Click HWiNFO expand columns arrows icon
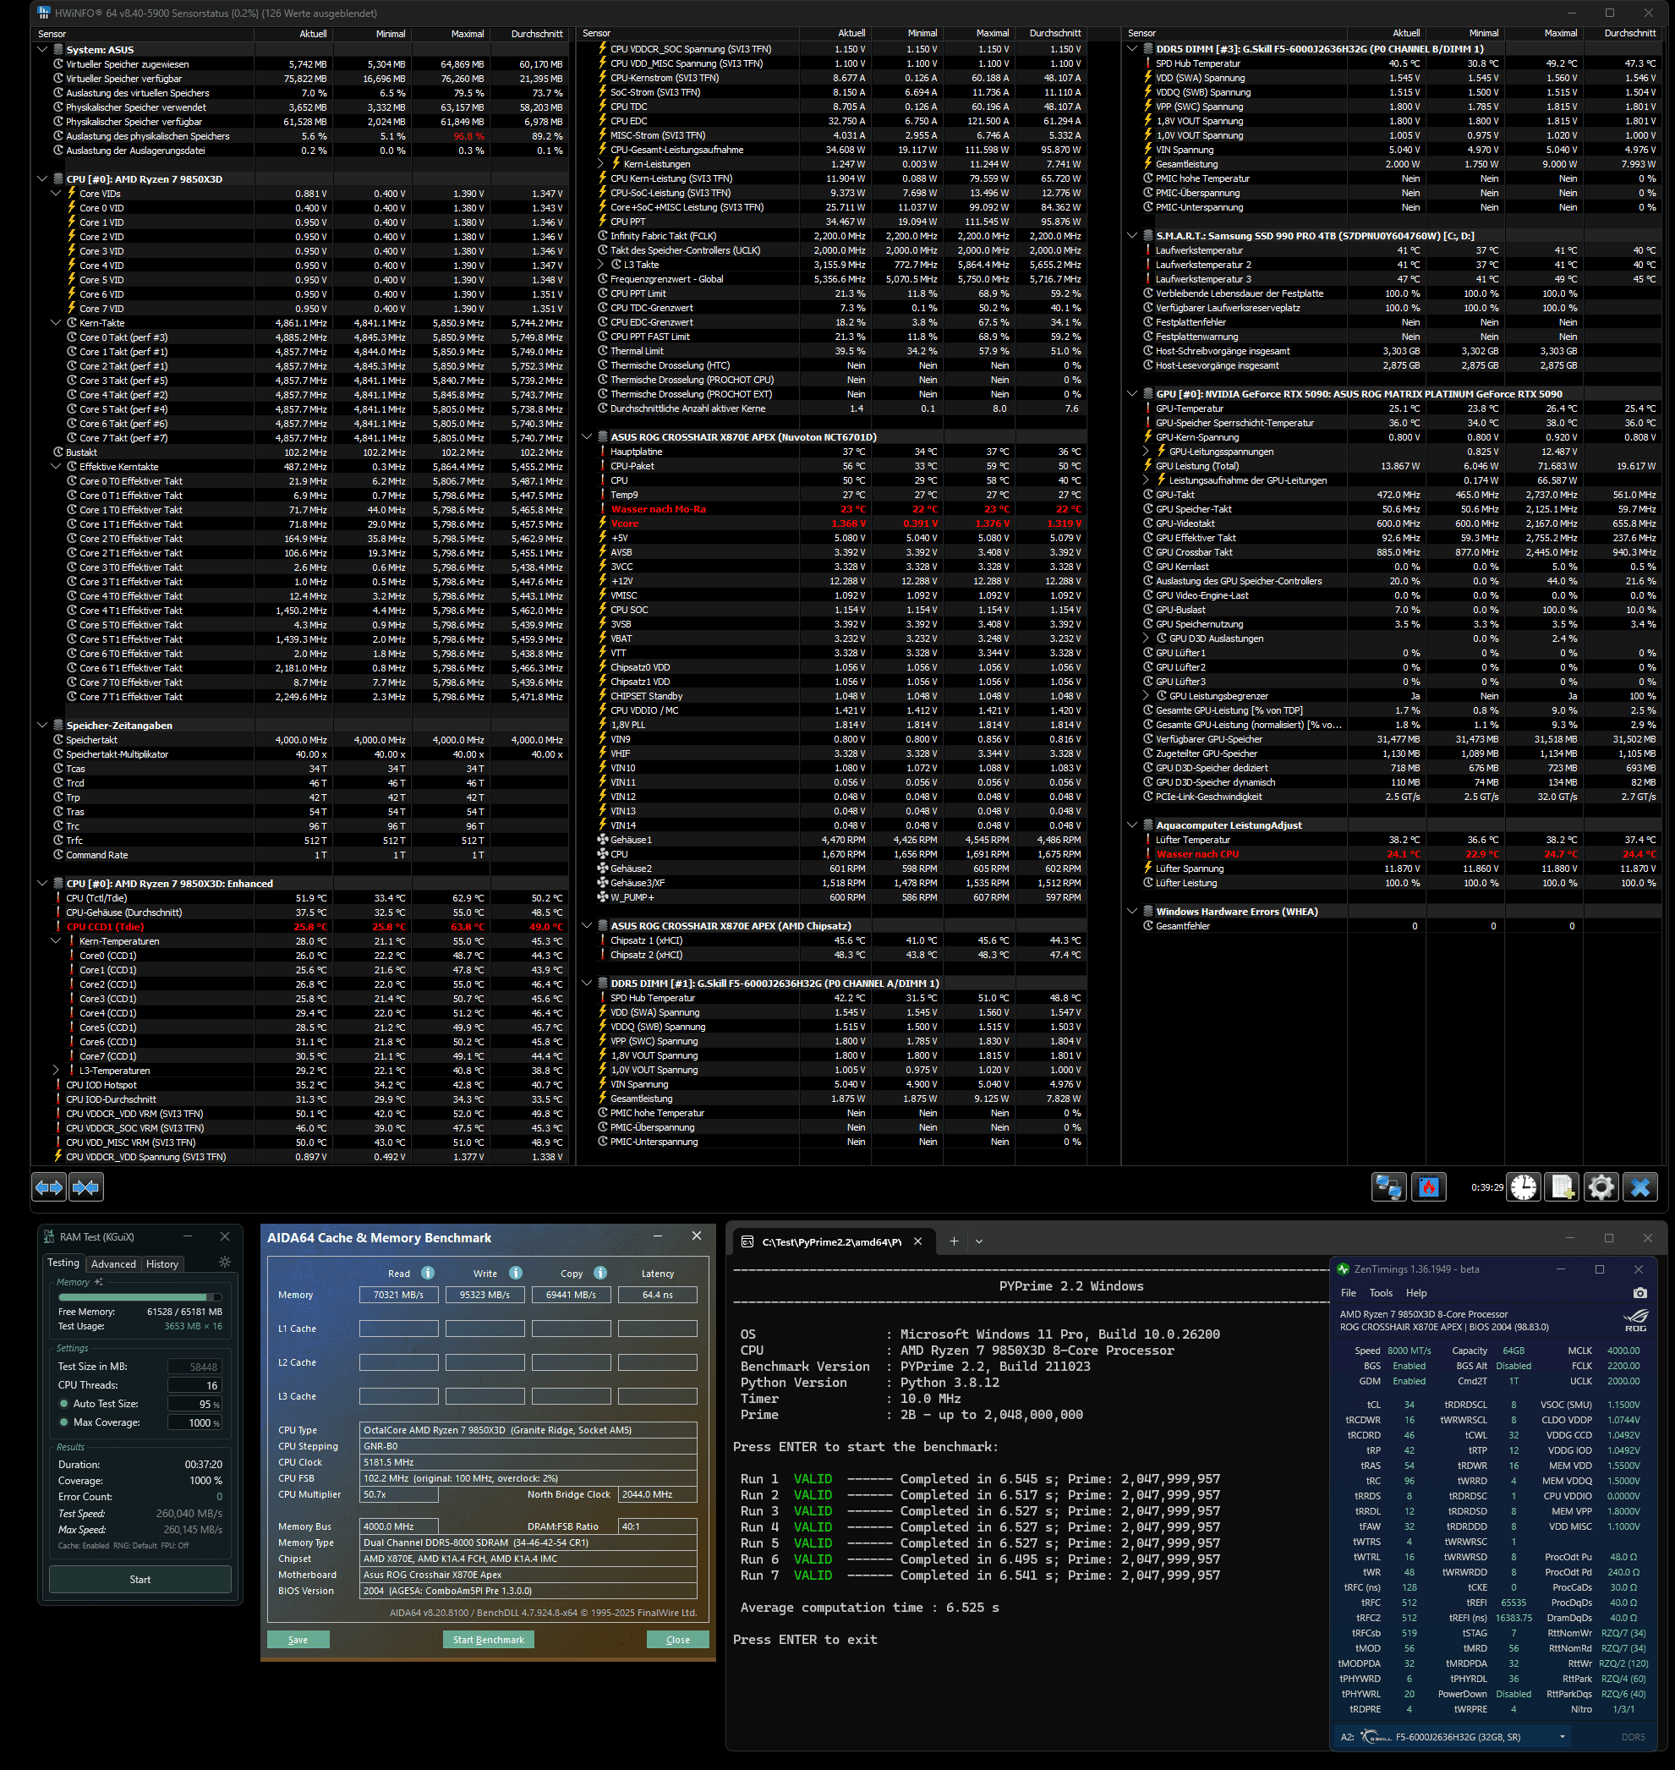Screen dimensions: 1675x1770 (x=48, y=1186)
